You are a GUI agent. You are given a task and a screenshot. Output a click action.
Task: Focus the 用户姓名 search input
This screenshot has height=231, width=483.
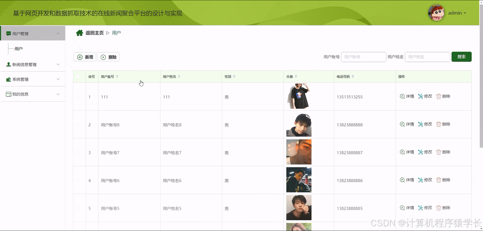[x=427, y=57]
